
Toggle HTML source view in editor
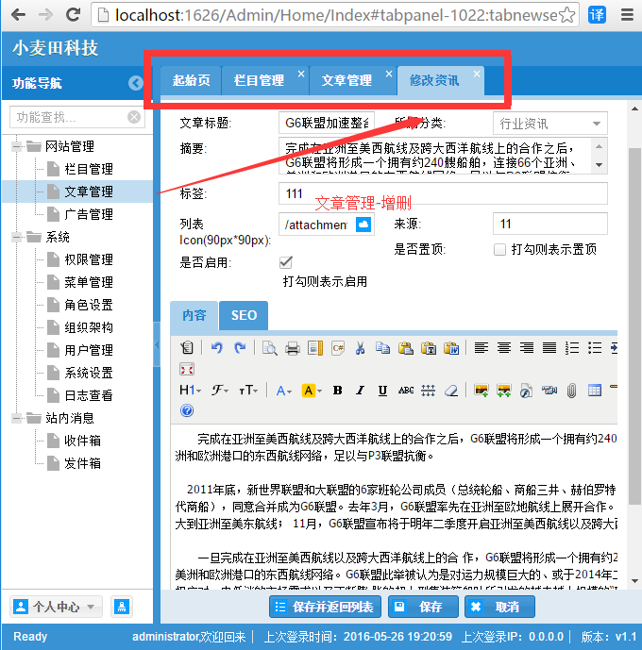(187, 347)
